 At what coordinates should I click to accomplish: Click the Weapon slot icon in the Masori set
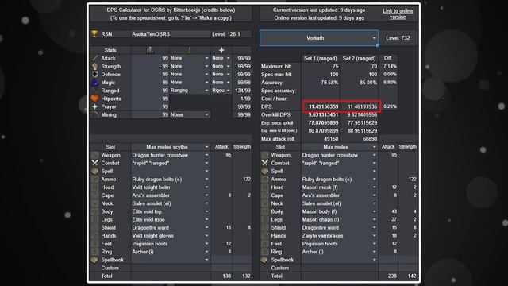pyautogui.click(x=265, y=155)
